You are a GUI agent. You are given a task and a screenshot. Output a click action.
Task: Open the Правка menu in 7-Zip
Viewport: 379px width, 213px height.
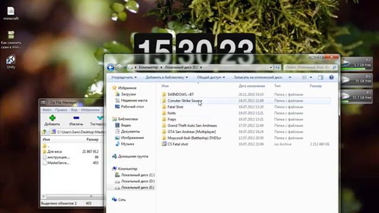tap(61, 110)
